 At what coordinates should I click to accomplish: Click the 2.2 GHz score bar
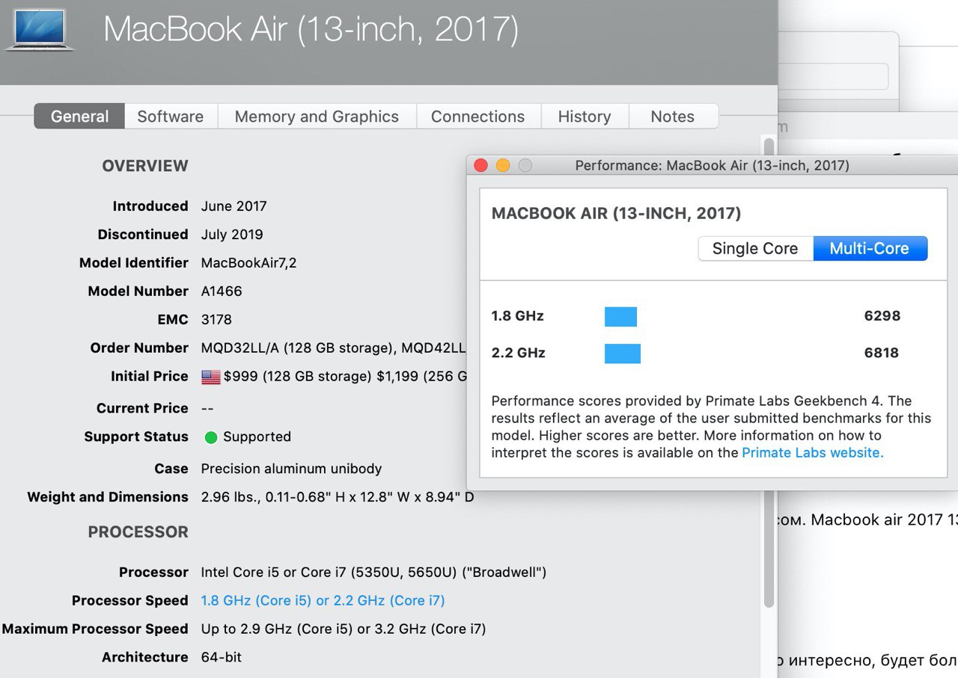coord(623,353)
